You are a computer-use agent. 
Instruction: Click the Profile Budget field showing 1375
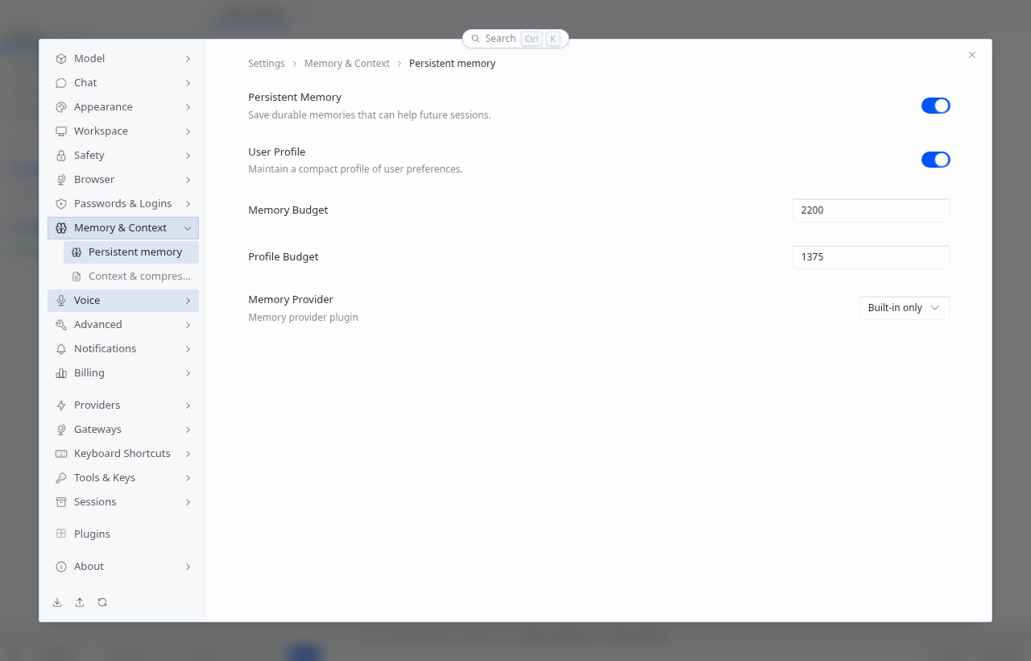[x=872, y=257]
